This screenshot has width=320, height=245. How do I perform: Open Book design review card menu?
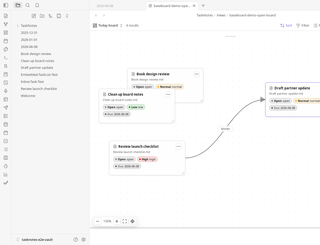point(197,74)
